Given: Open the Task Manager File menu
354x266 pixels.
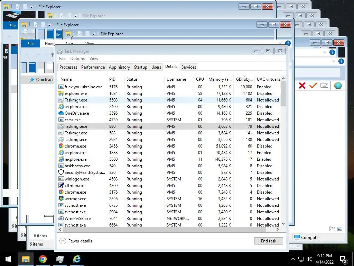Looking at the screenshot, I should click(62, 58).
